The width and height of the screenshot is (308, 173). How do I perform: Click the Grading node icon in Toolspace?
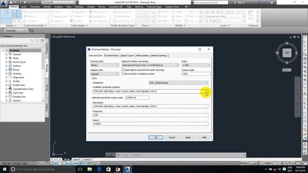click(10, 74)
